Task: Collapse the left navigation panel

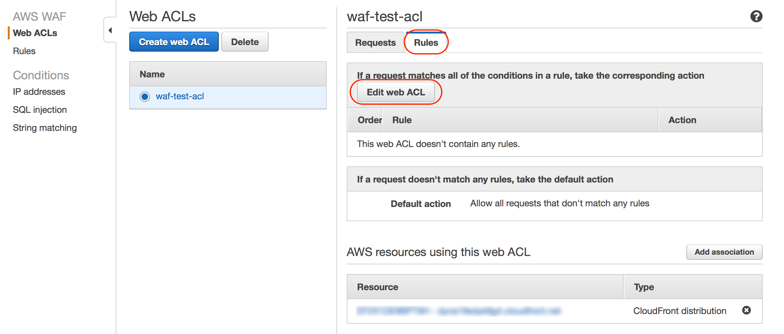Action: click(110, 30)
